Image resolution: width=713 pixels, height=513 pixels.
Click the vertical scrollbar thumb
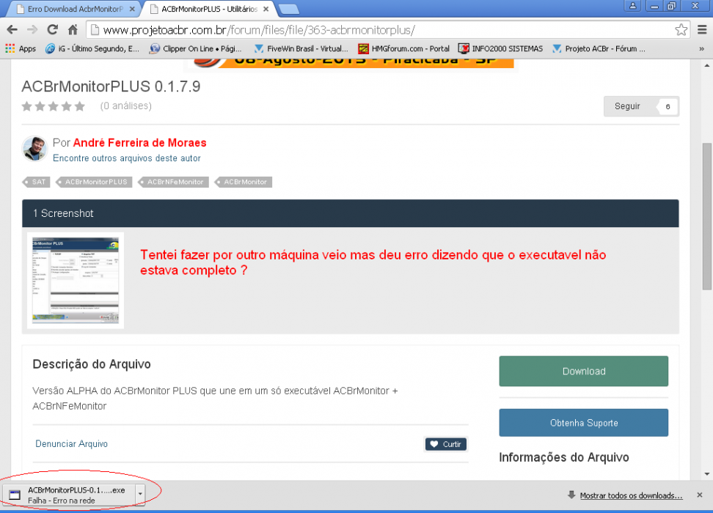pyautogui.click(x=706, y=216)
